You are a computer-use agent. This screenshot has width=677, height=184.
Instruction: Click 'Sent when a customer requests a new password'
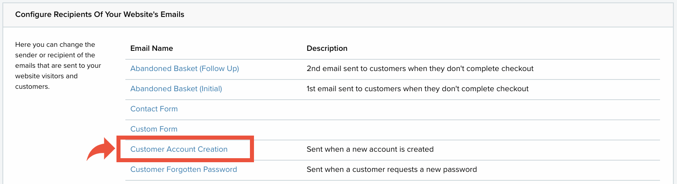[391, 169]
